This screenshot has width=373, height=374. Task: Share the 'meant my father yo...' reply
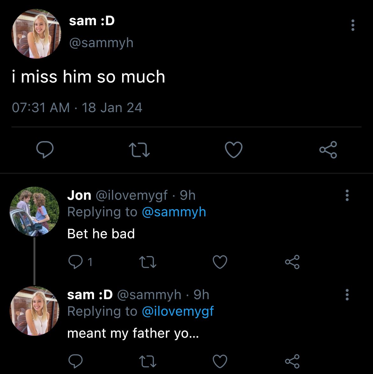[292, 361]
